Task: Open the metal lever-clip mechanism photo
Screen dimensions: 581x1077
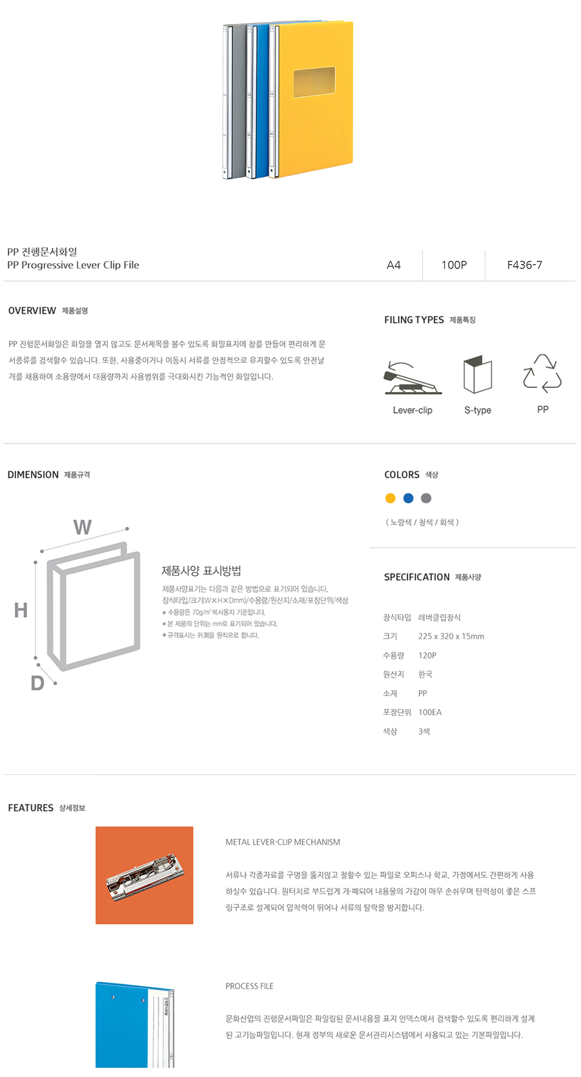Action: pos(145,875)
